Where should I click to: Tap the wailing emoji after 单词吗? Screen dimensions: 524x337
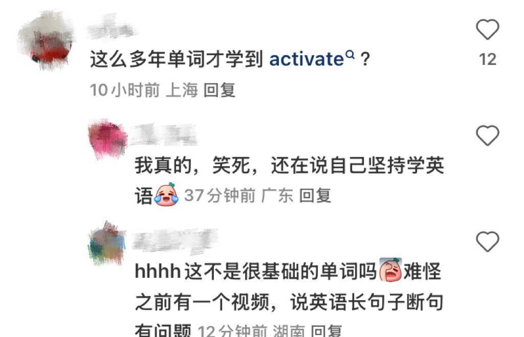point(390,270)
